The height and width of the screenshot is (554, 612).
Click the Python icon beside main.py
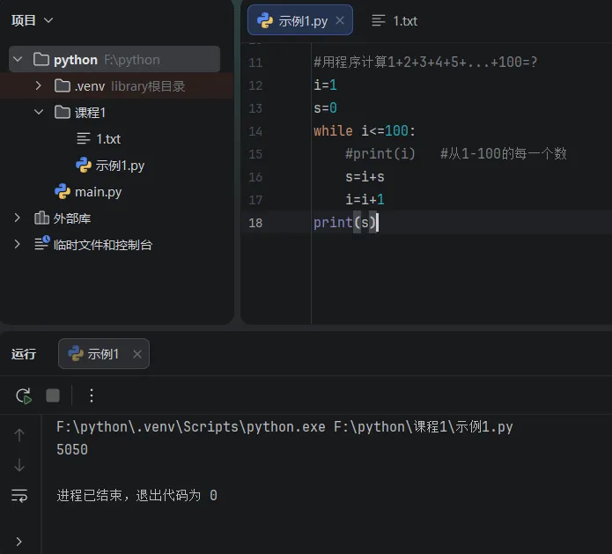[63, 191]
